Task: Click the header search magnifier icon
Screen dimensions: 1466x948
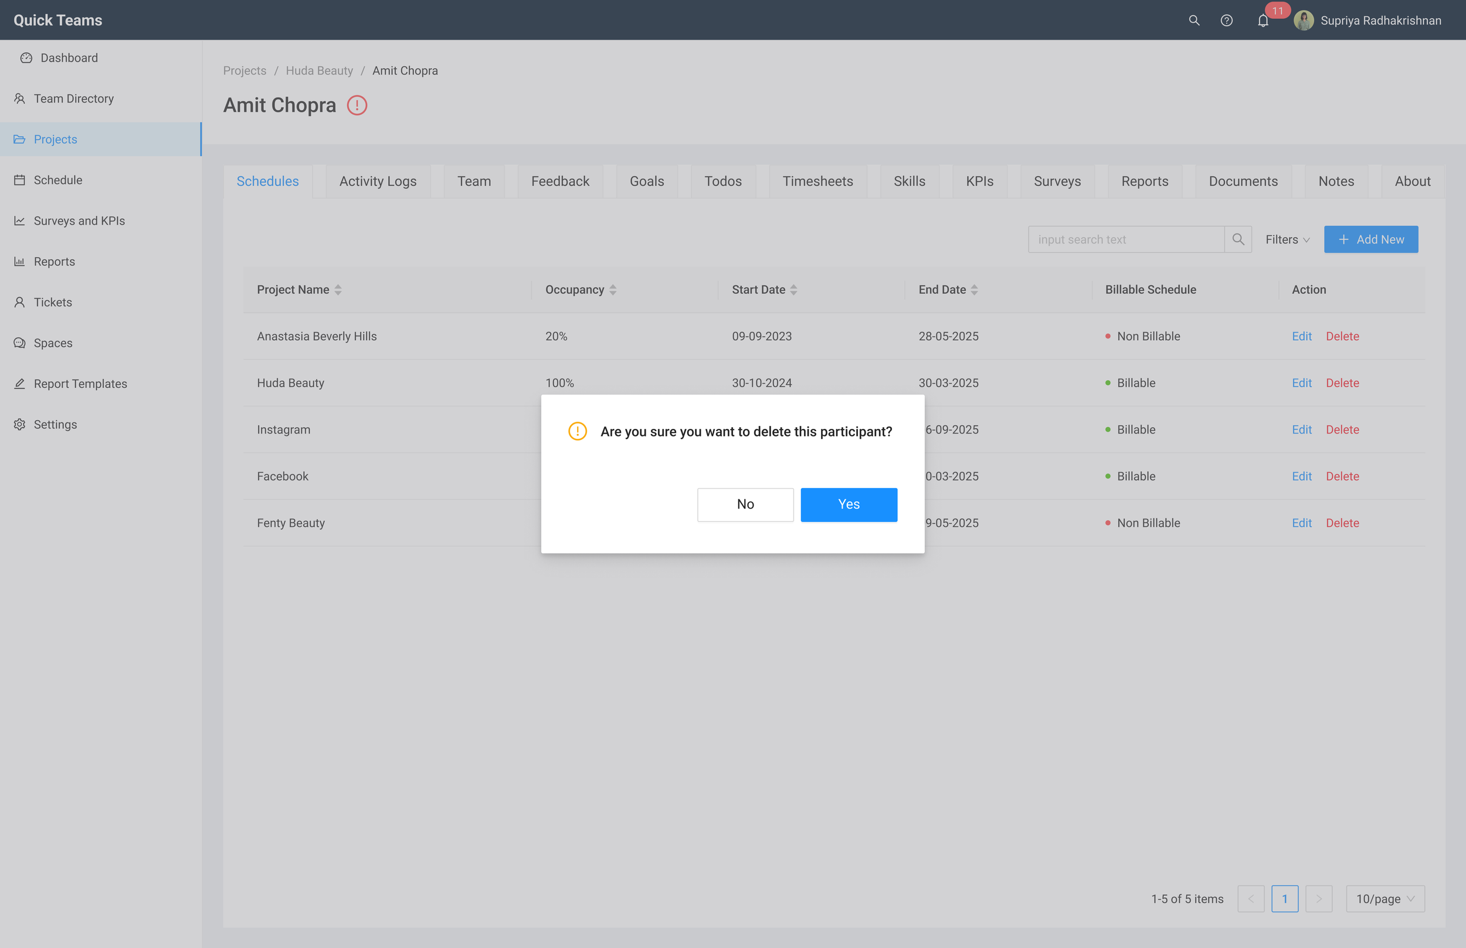Action: coord(1193,21)
